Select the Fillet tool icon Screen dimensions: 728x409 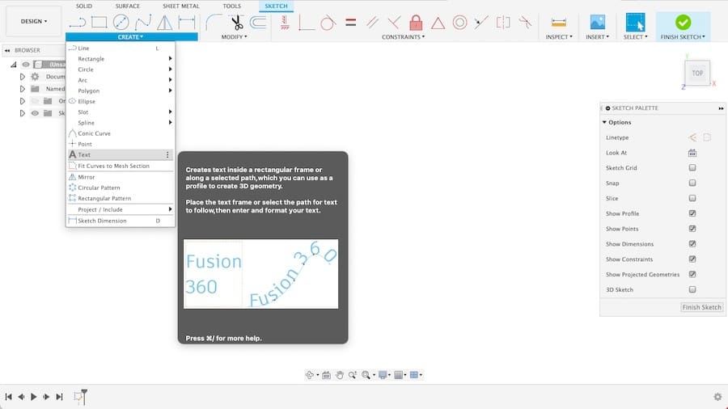(213, 22)
